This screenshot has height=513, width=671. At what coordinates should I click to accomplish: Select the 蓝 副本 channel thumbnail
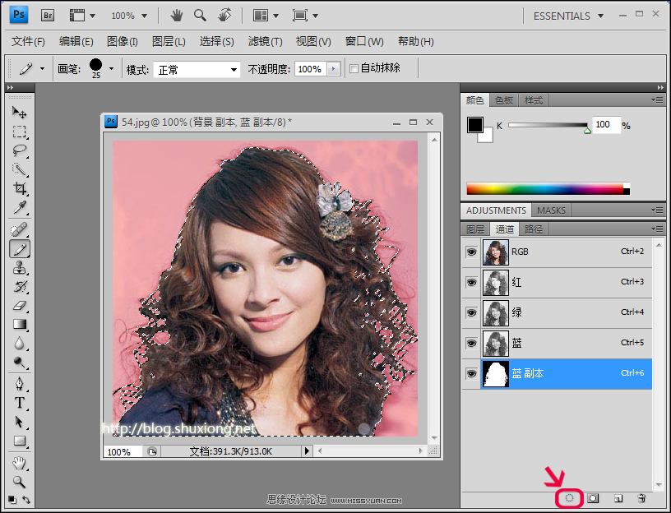(x=496, y=373)
